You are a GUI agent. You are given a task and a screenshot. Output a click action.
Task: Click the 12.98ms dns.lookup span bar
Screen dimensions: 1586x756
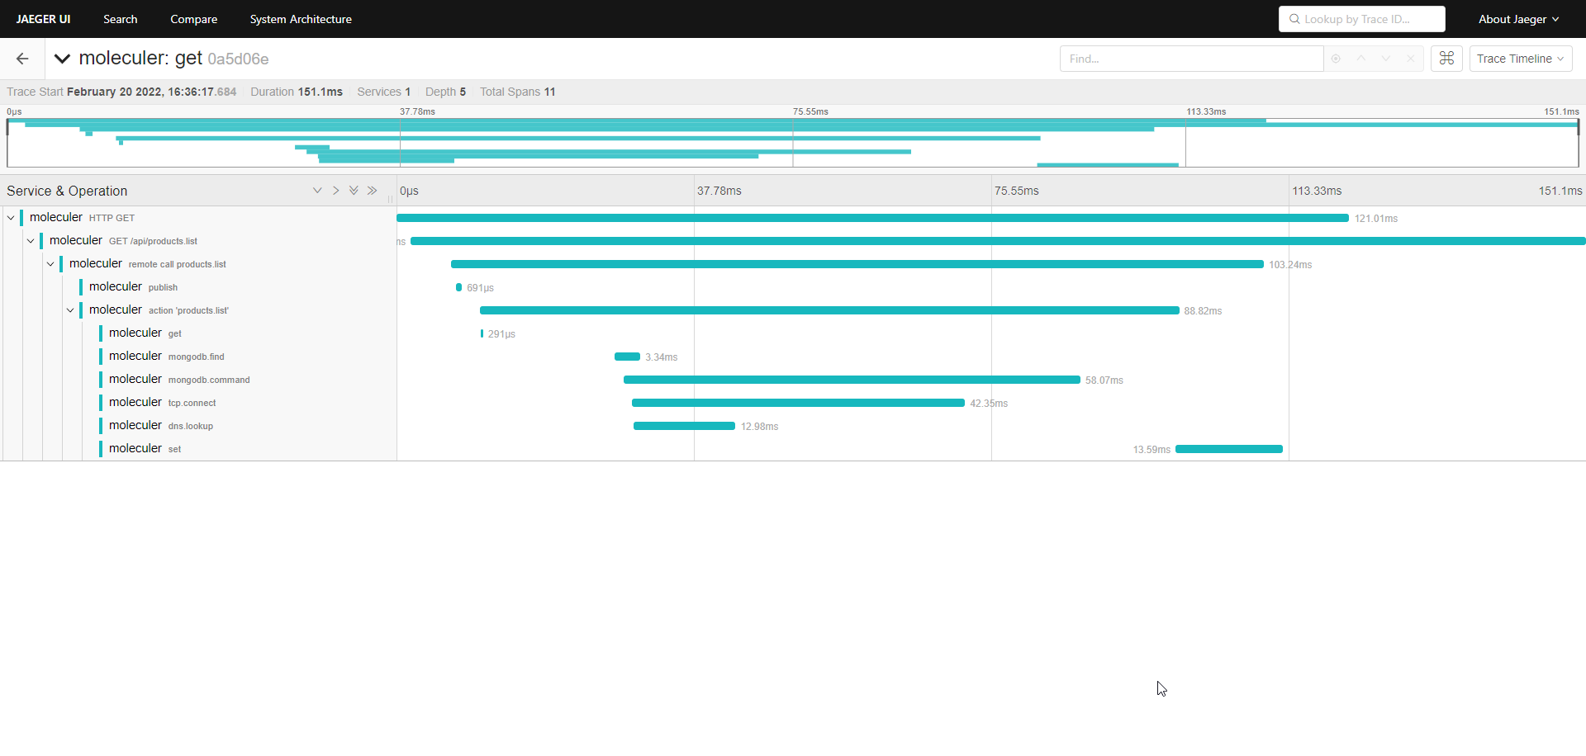[x=684, y=426]
